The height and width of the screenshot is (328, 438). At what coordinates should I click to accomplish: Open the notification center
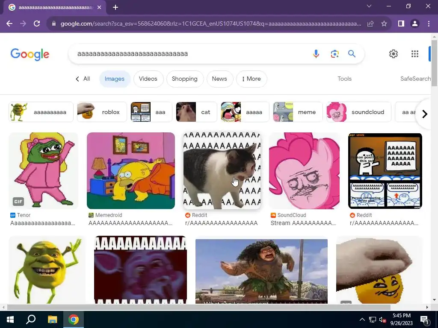point(425,319)
